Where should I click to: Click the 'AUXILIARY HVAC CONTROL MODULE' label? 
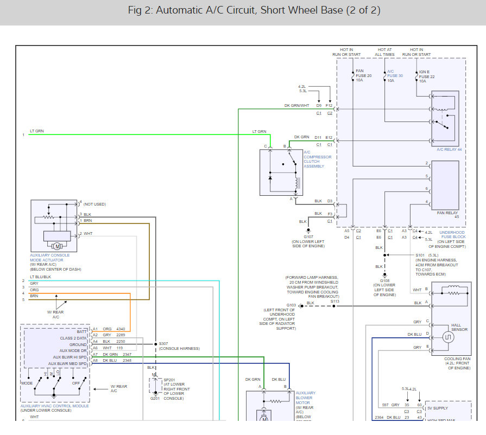(x=54, y=406)
